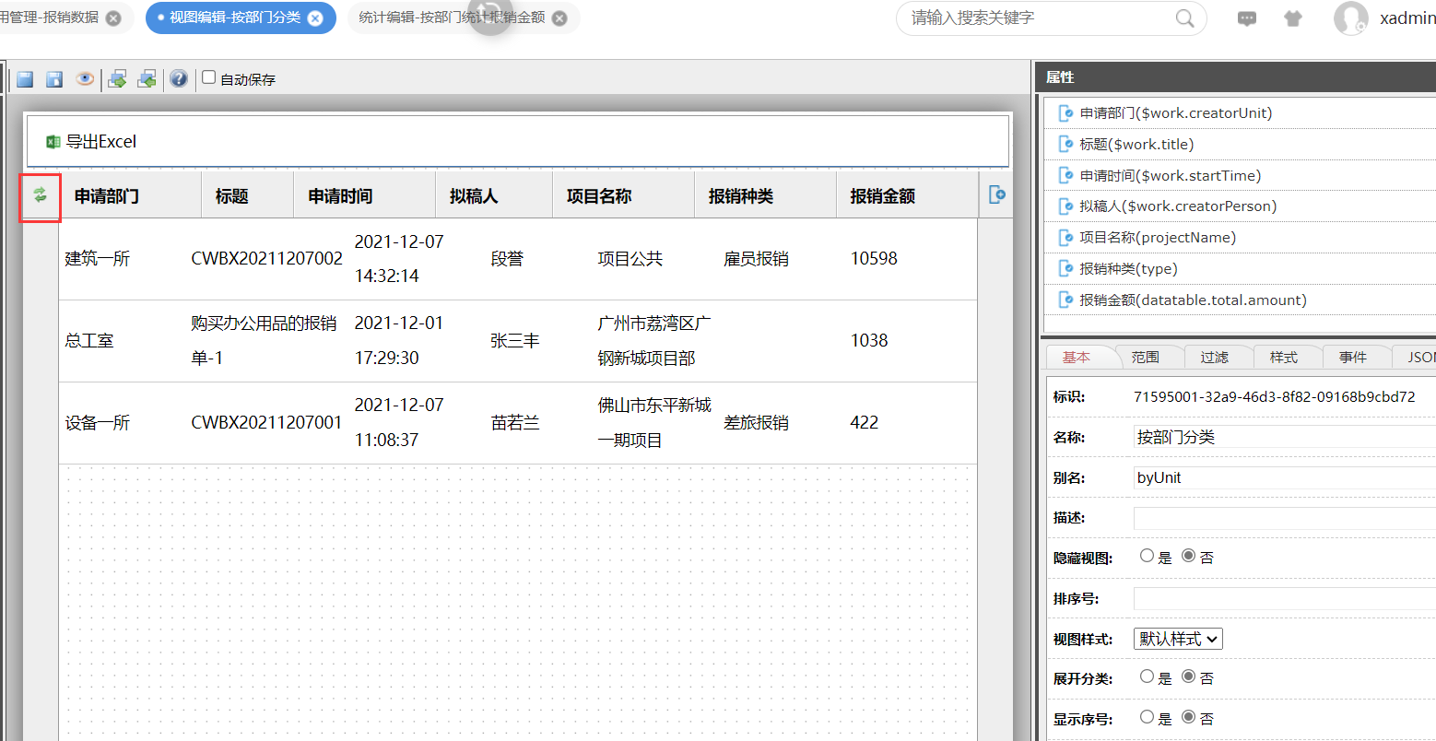Click the add-column icon right of 报销金额 header

(996, 194)
